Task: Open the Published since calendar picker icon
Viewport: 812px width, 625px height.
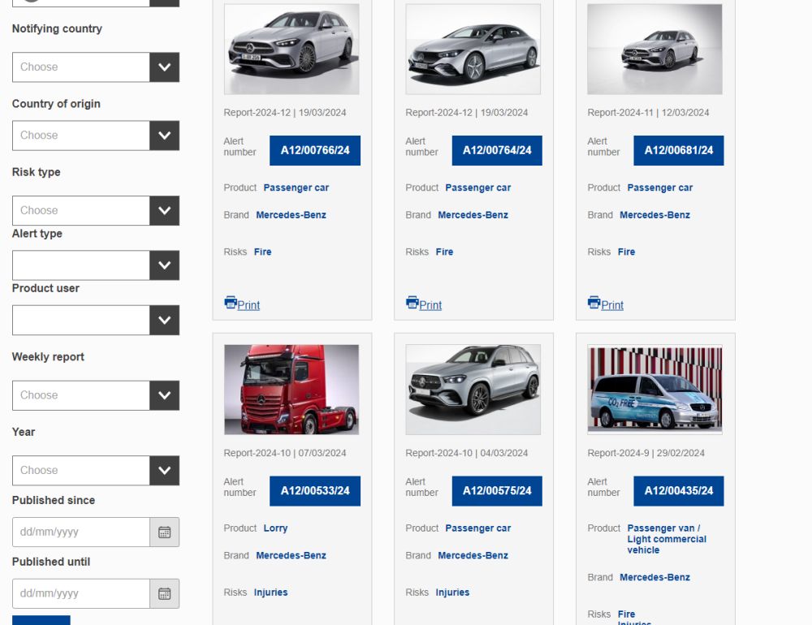Action: (164, 532)
